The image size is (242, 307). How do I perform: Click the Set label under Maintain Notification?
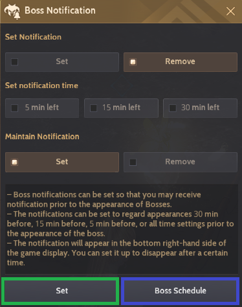coord(62,162)
